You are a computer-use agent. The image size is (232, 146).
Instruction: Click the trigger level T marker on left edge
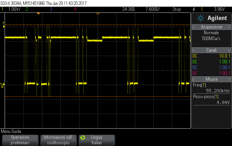(3, 25)
